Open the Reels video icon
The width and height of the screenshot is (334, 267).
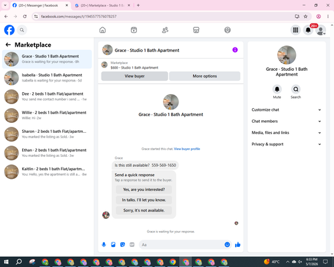click(134, 30)
